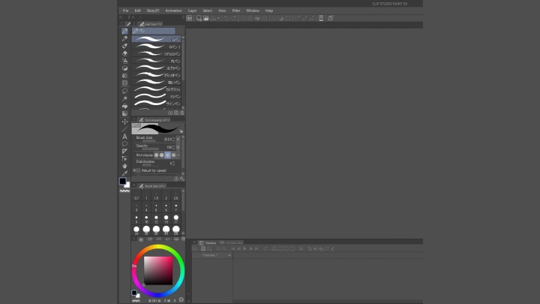
Task: Zoom in the timeline with magnifier icon
Action: [224, 248]
